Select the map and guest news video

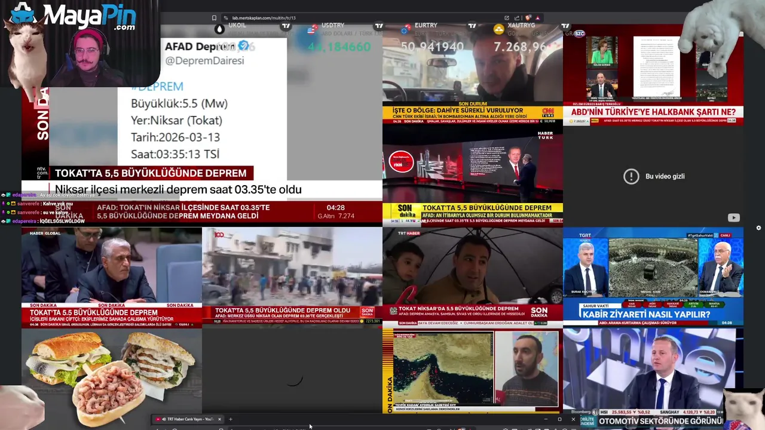[x=472, y=370]
